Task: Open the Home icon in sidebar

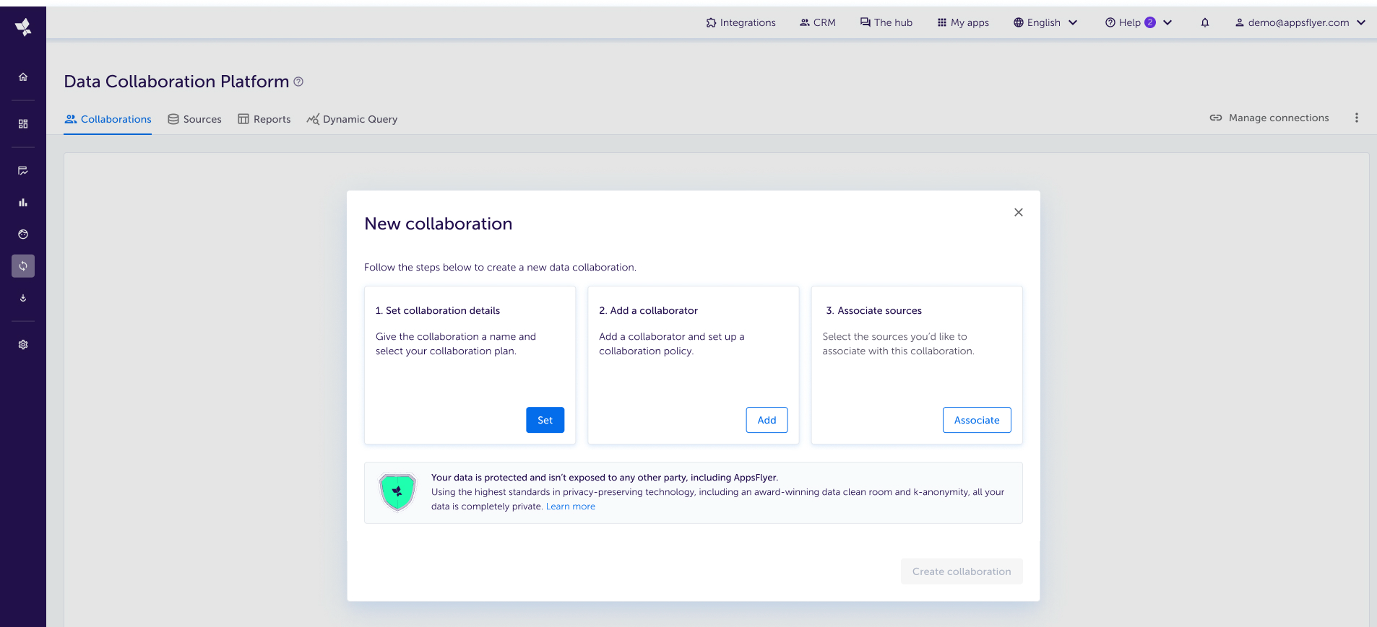Action: point(23,76)
